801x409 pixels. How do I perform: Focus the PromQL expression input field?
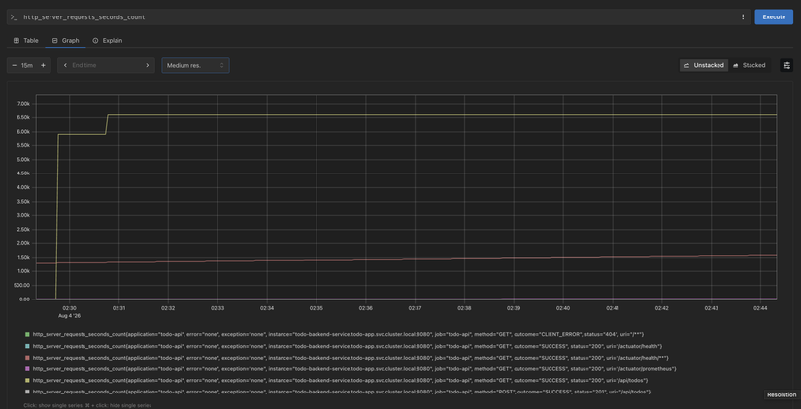(x=378, y=16)
